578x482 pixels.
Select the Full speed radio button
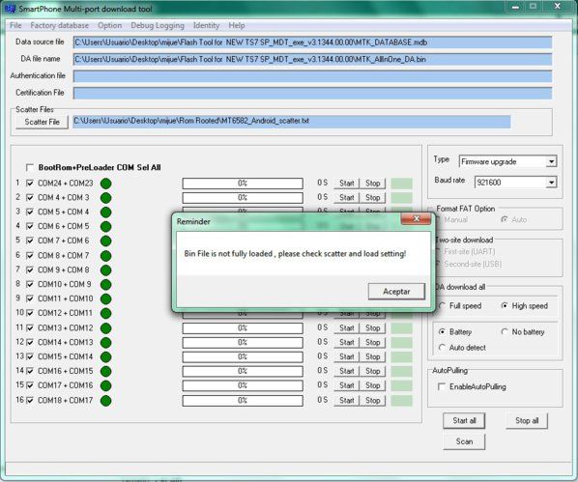(x=442, y=306)
